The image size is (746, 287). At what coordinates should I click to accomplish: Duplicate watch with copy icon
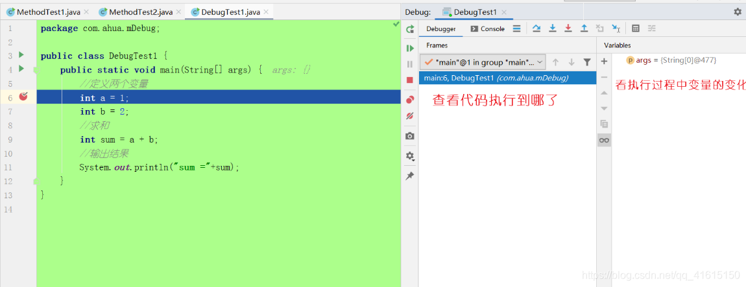coord(604,124)
